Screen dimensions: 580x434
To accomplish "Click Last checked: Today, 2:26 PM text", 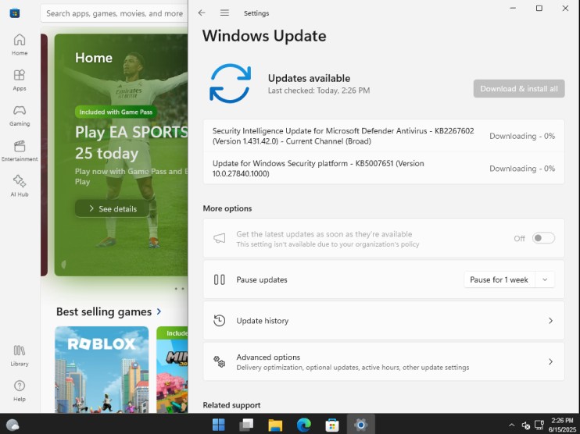I will [x=319, y=91].
